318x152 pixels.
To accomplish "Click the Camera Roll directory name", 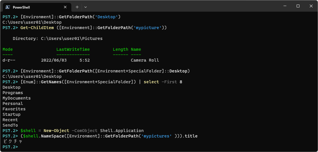I will click(x=145, y=60).
